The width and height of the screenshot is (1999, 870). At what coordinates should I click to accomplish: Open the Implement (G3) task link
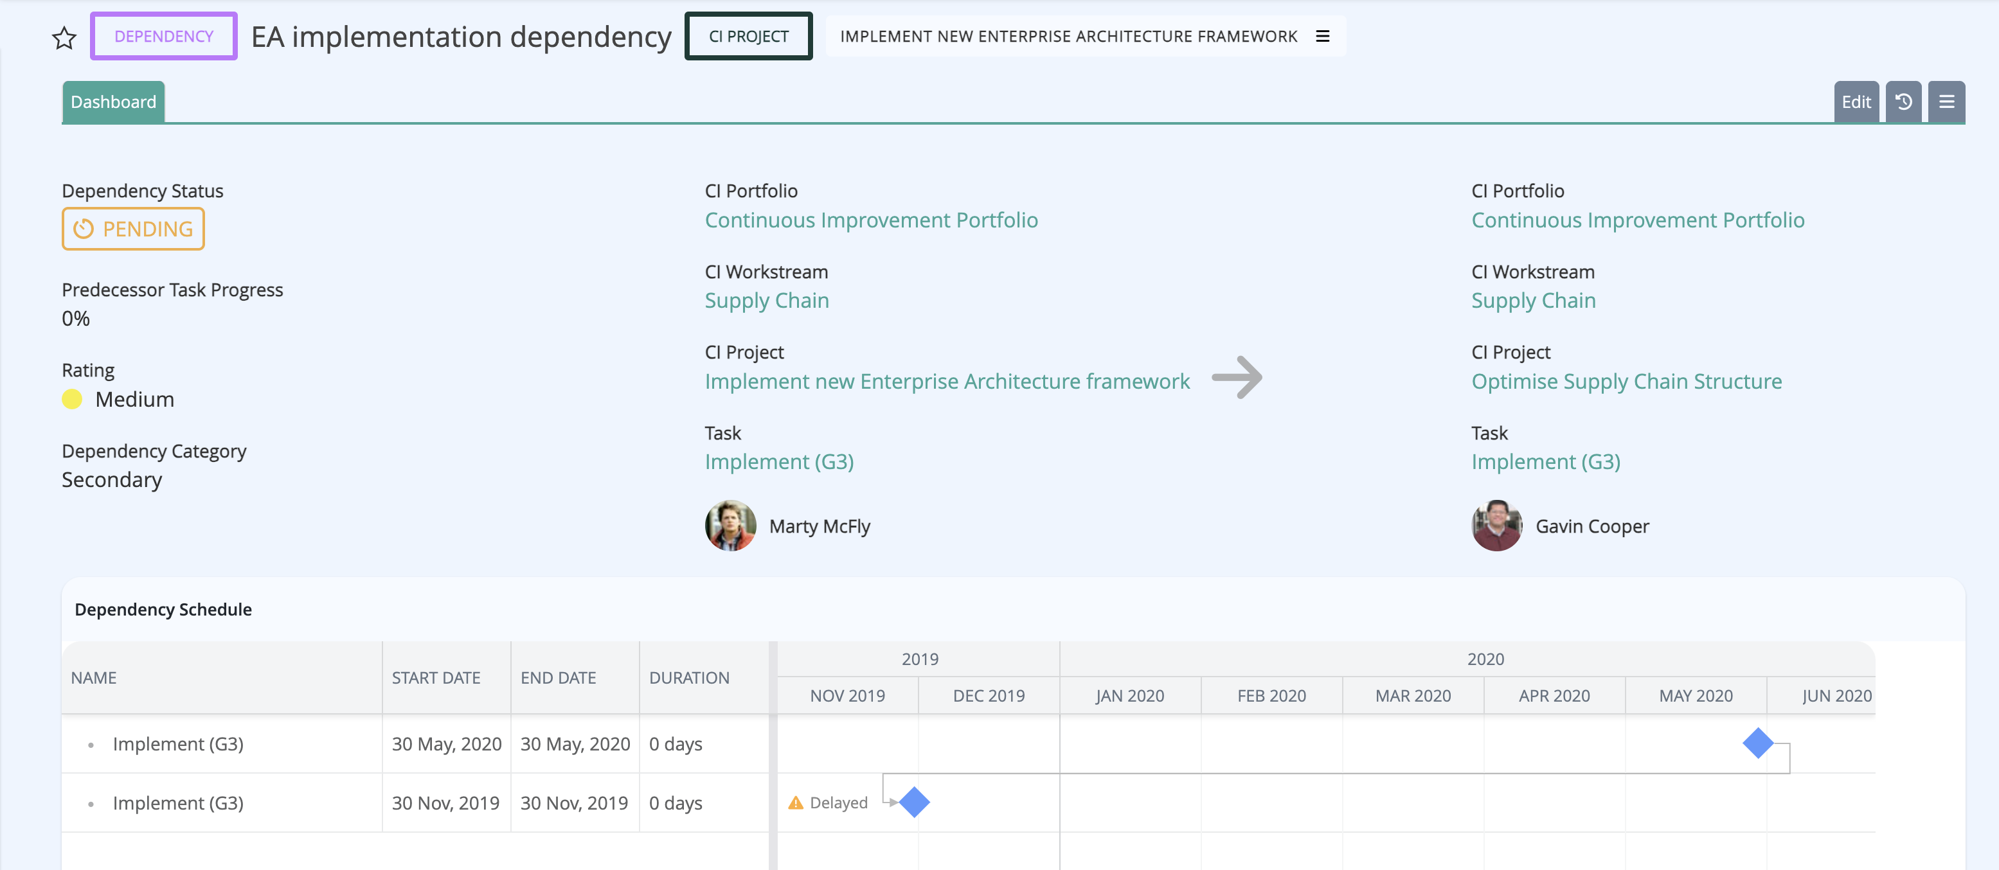click(x=779, y=461)
